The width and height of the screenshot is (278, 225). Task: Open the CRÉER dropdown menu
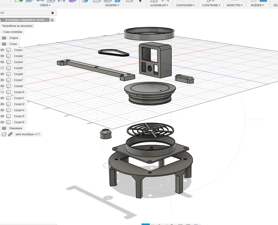(45, 5)
